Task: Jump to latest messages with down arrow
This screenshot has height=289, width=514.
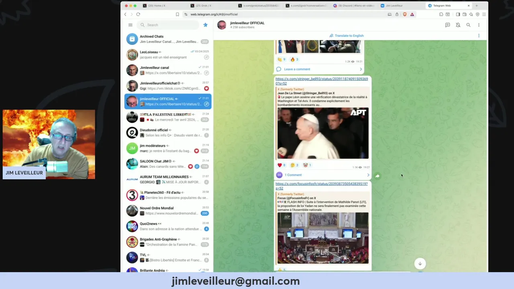Action: tap(420, 264)
